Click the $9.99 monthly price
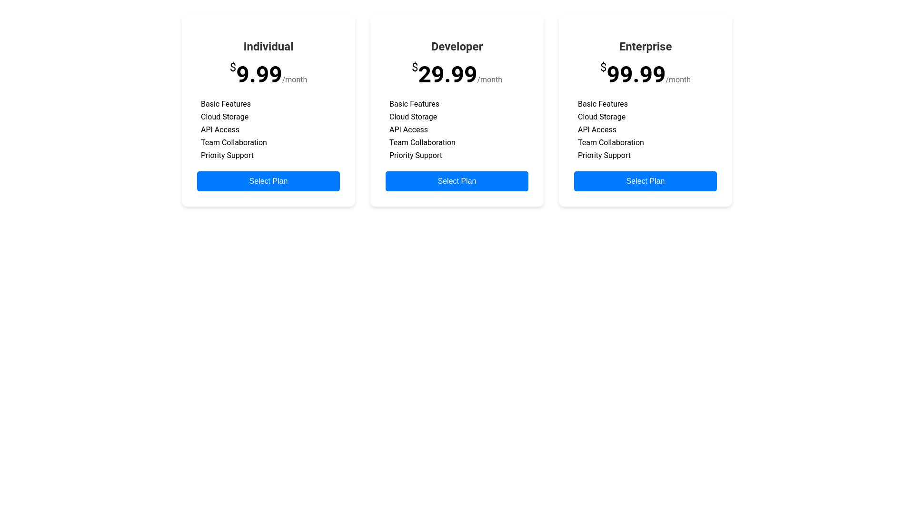This screenshot has height=514, width=914. coord(258,74)
